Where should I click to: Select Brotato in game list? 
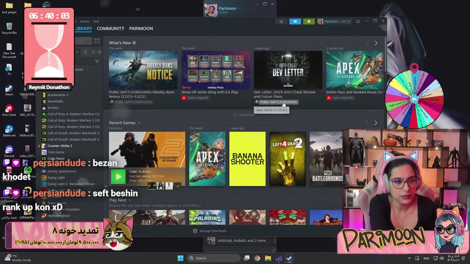point(53,108)
